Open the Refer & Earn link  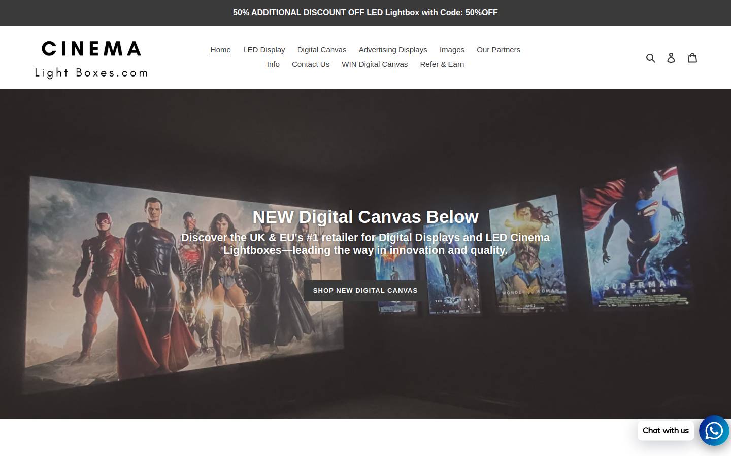pyautogui.click(x=442, y=64)
